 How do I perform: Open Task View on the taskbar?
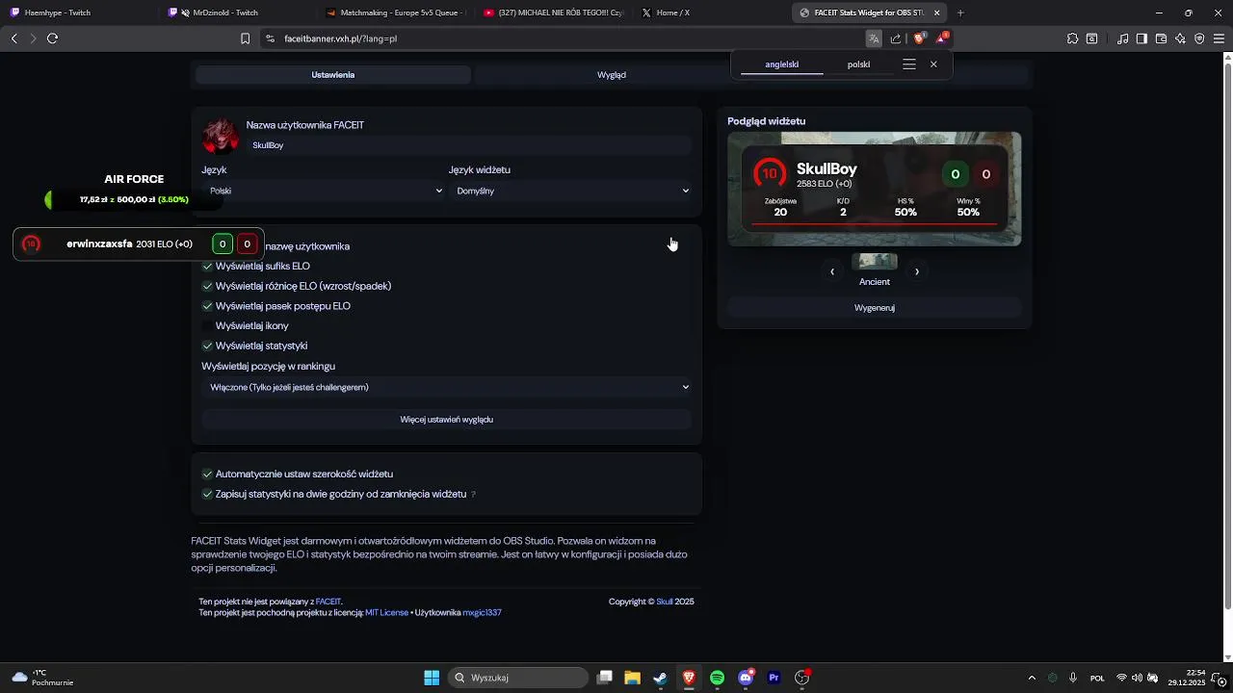[x=605, y=678]
